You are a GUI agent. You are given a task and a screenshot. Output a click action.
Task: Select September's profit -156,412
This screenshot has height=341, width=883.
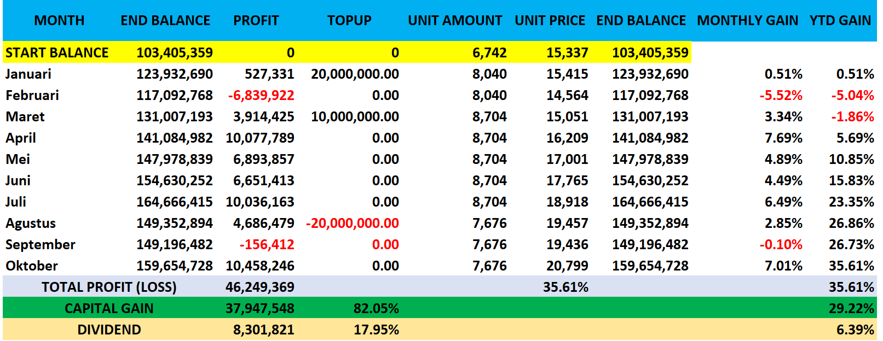pyautogui.click(x=267, y=245)
